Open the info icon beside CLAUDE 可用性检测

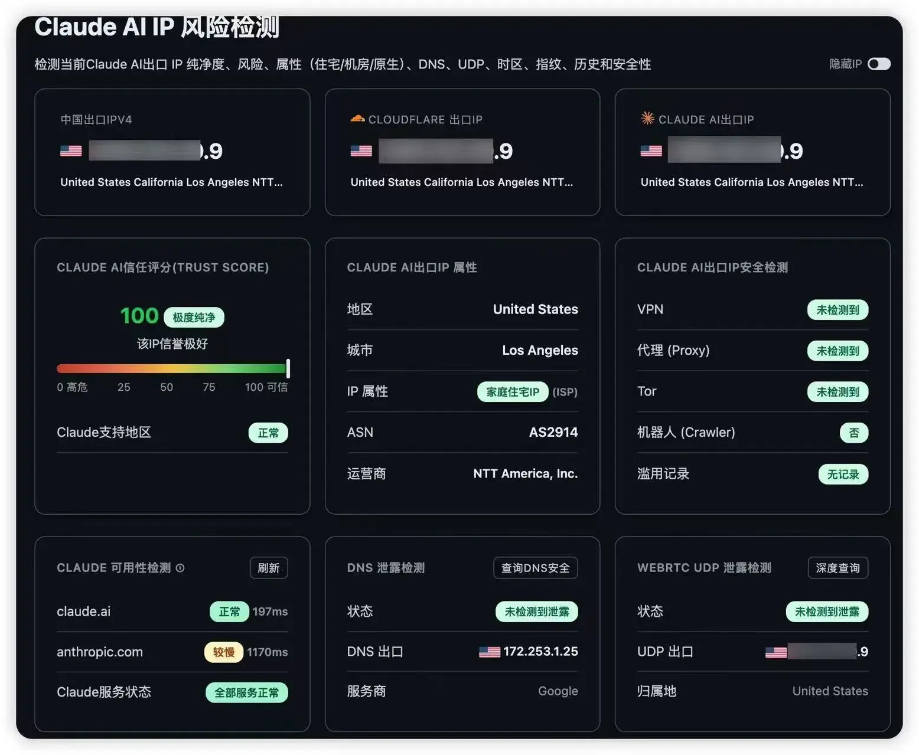[180, 568]
